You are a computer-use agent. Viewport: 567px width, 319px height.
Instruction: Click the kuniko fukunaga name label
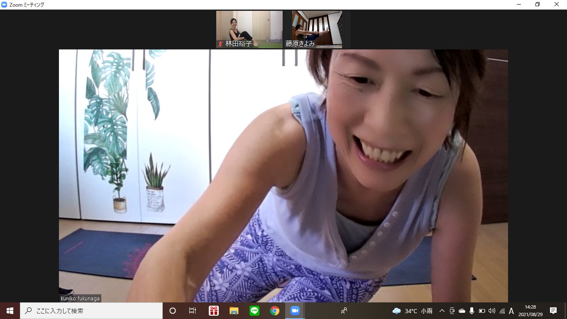[80, 298]
